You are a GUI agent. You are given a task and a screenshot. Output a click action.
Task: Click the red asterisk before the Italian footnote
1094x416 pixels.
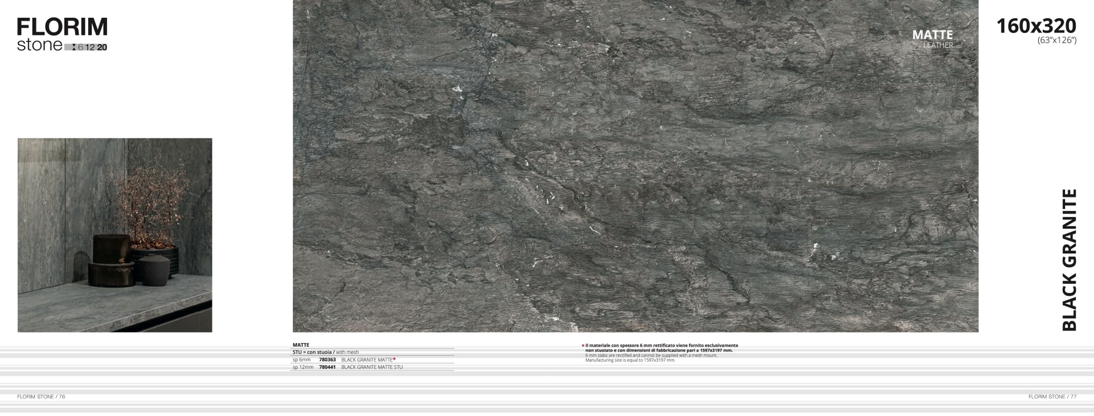point(582,346)
